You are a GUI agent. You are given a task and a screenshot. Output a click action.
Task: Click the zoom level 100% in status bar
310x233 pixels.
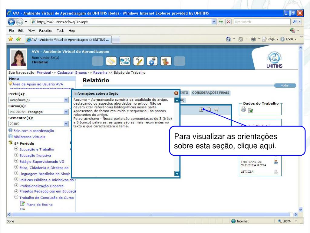pos(286,221)
